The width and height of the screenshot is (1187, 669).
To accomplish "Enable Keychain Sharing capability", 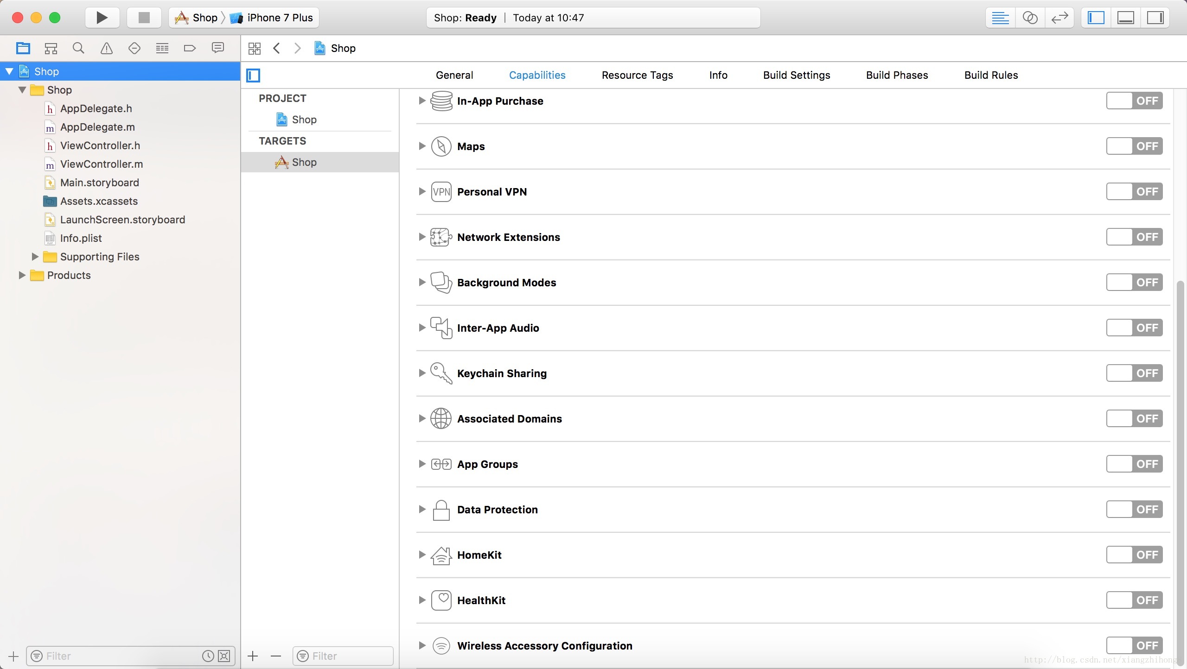I will tap(1134, 373).
